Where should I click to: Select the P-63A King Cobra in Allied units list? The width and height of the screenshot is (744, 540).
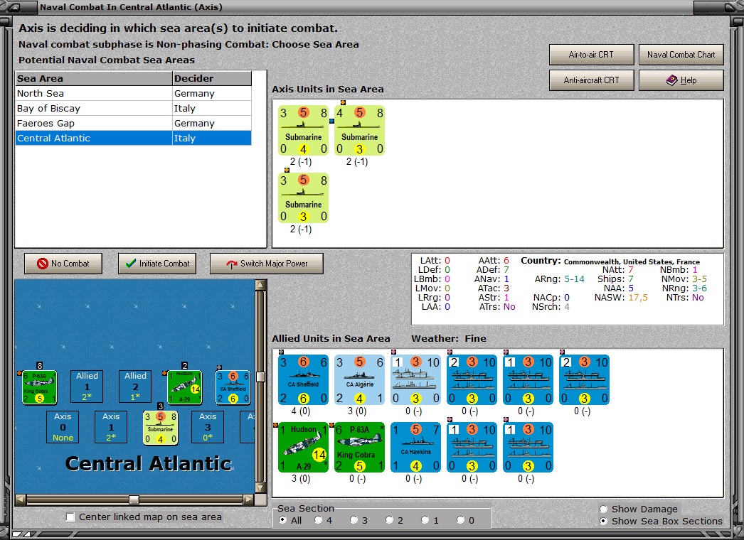pyautogui.click(x=359, y=447)
